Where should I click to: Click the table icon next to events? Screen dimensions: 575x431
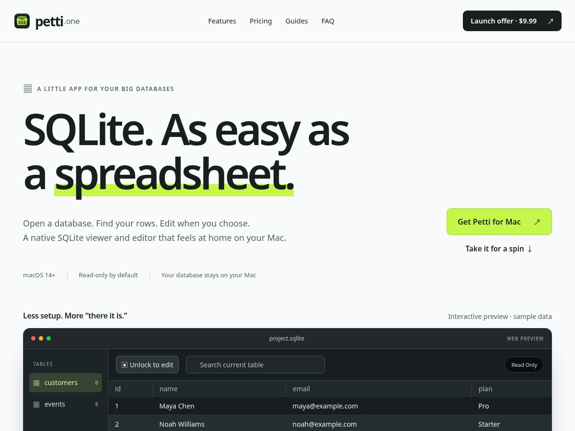(36, 405)
